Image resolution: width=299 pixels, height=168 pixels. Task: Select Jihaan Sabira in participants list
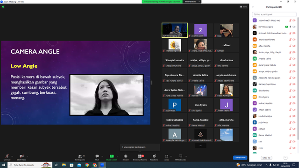[274, 110]
